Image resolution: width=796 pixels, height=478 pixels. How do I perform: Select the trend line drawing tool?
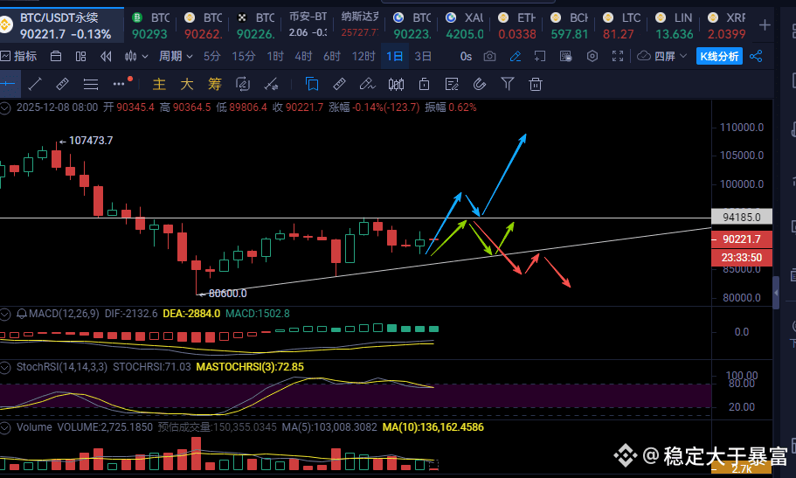click(x=35, y=85)
